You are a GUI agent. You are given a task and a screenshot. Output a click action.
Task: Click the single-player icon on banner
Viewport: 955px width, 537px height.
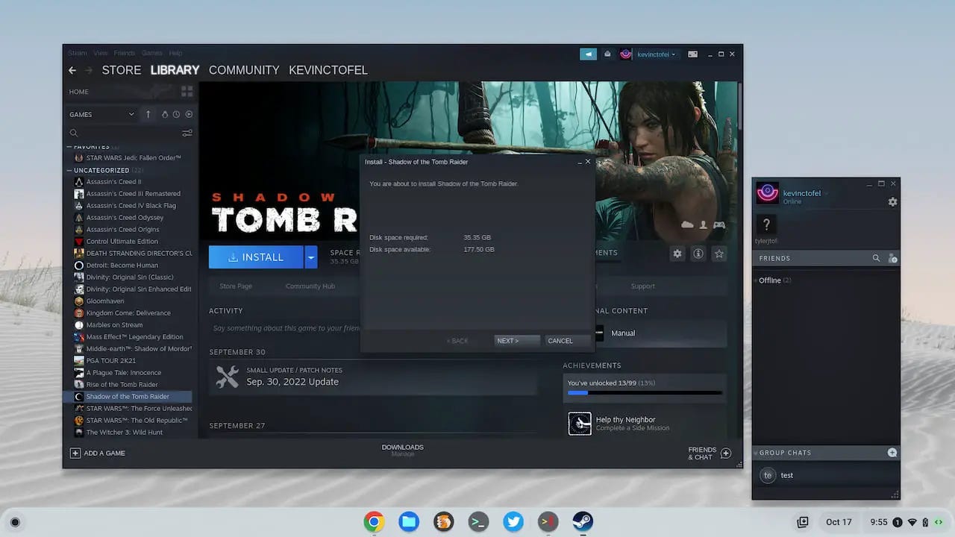click(x=703, y=225)
